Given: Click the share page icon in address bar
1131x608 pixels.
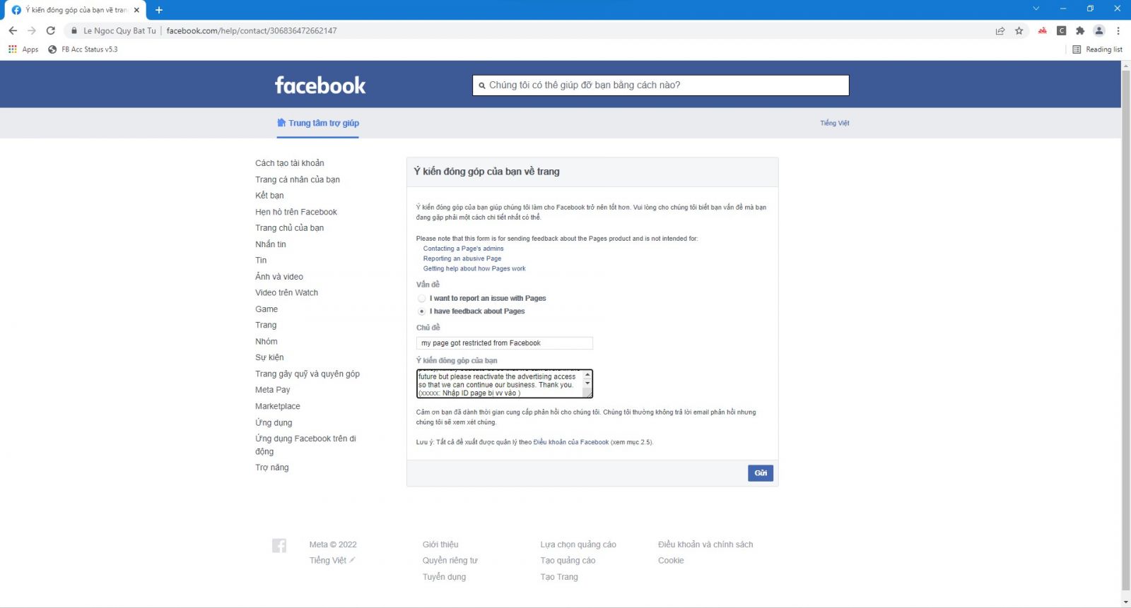Looking at the screenshot, I should pyautogui.click(x=1000, y=30).
